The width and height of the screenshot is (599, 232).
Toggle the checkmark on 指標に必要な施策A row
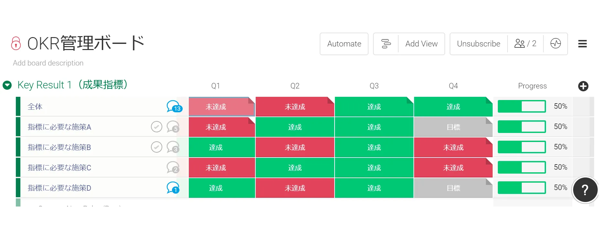pyautogui.click(x=156, y=127)
